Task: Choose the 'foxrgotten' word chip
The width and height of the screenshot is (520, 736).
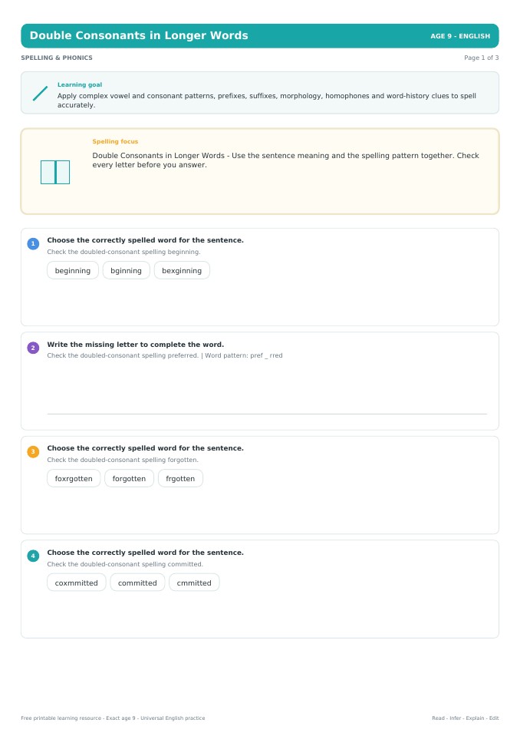Action: [74, 478]
